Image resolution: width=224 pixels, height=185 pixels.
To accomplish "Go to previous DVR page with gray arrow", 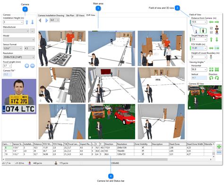I will point(40,20).
